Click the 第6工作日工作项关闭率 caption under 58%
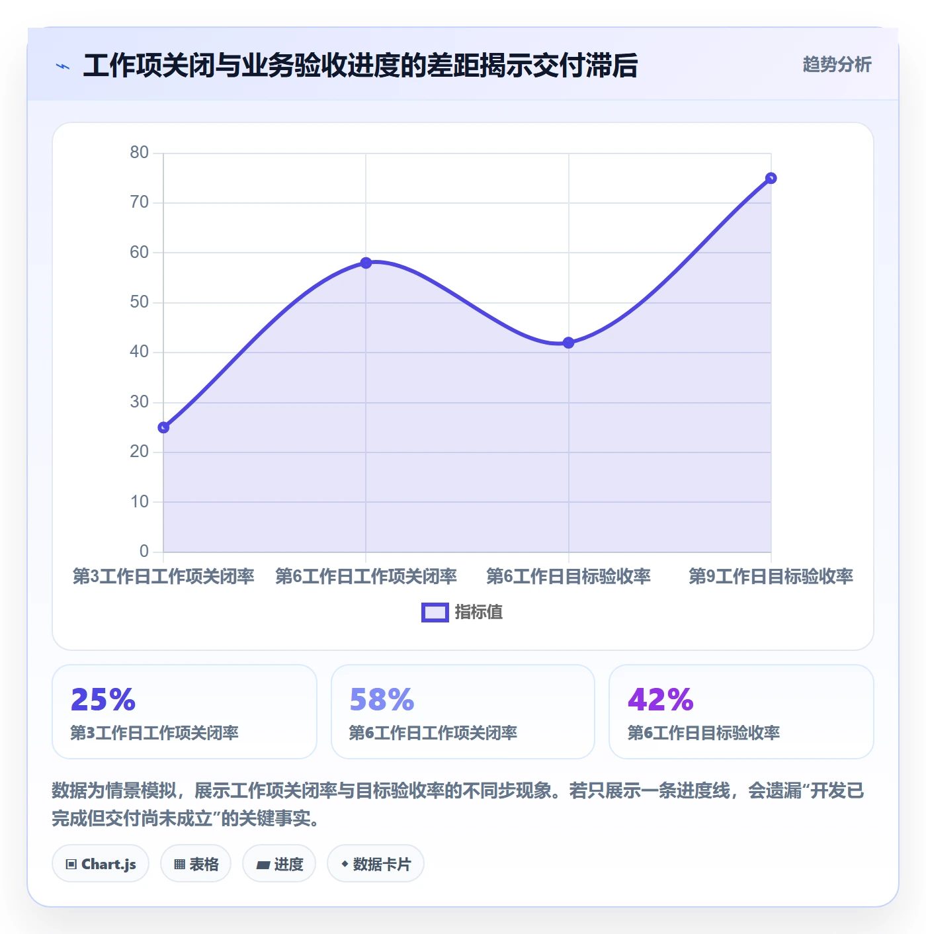 pyautogui.click(x=433, y=733)
